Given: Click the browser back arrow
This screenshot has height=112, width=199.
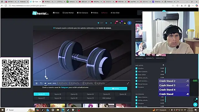Looking at the screenshot, I should pyautogui.click(x=2, y=6).
